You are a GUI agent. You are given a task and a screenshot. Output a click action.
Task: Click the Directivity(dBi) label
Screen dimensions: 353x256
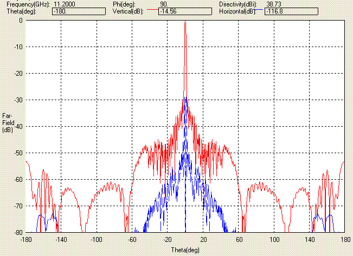[236, 4]
